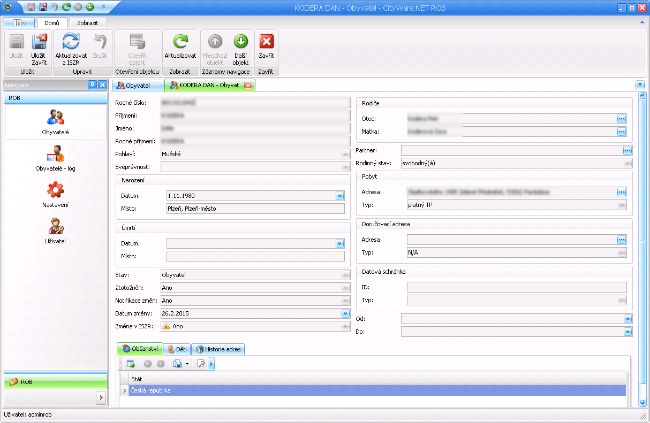The height and width of the screenshot is (423, 650).
Task: Open Úmrtí Datum calendar dropdown
Action: click(x=339, y=244)
